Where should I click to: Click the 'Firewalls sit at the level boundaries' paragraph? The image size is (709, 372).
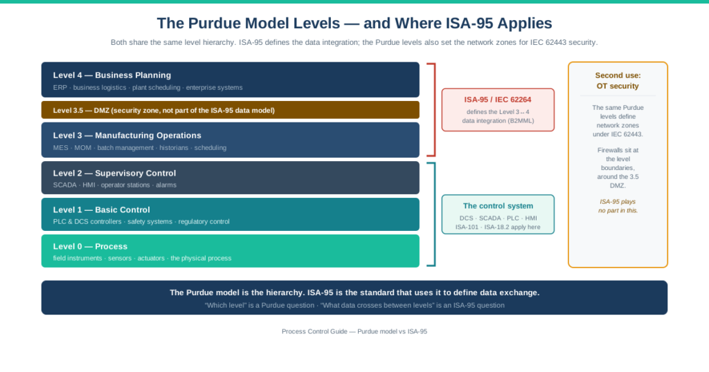tap(618, 168)
